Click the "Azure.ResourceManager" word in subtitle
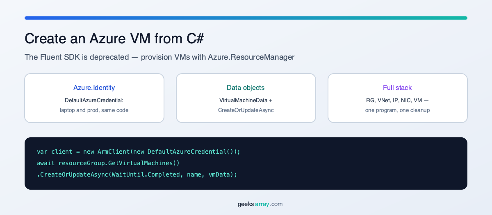 pos(251,57)
